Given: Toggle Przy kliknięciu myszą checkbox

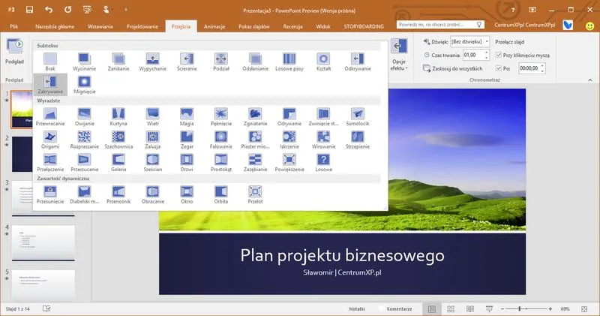Looking at the screenshot, I should coord(499,55).
